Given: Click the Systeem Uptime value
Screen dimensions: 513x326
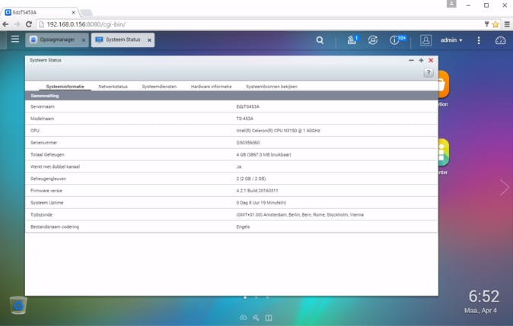Looking at the screenshot, I should pyautogui.click(x=261, y=203).
